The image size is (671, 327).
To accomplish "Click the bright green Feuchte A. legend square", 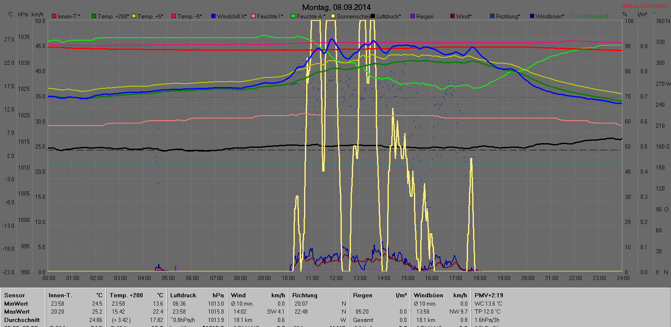I will click(x=293, y=16).
